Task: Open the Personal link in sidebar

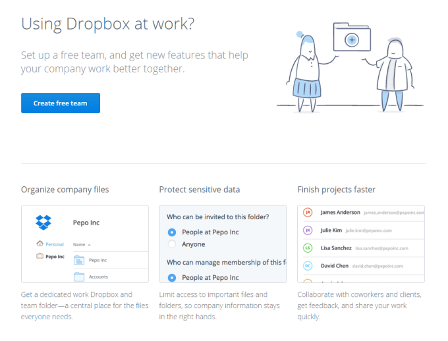Action: [54, 244]
